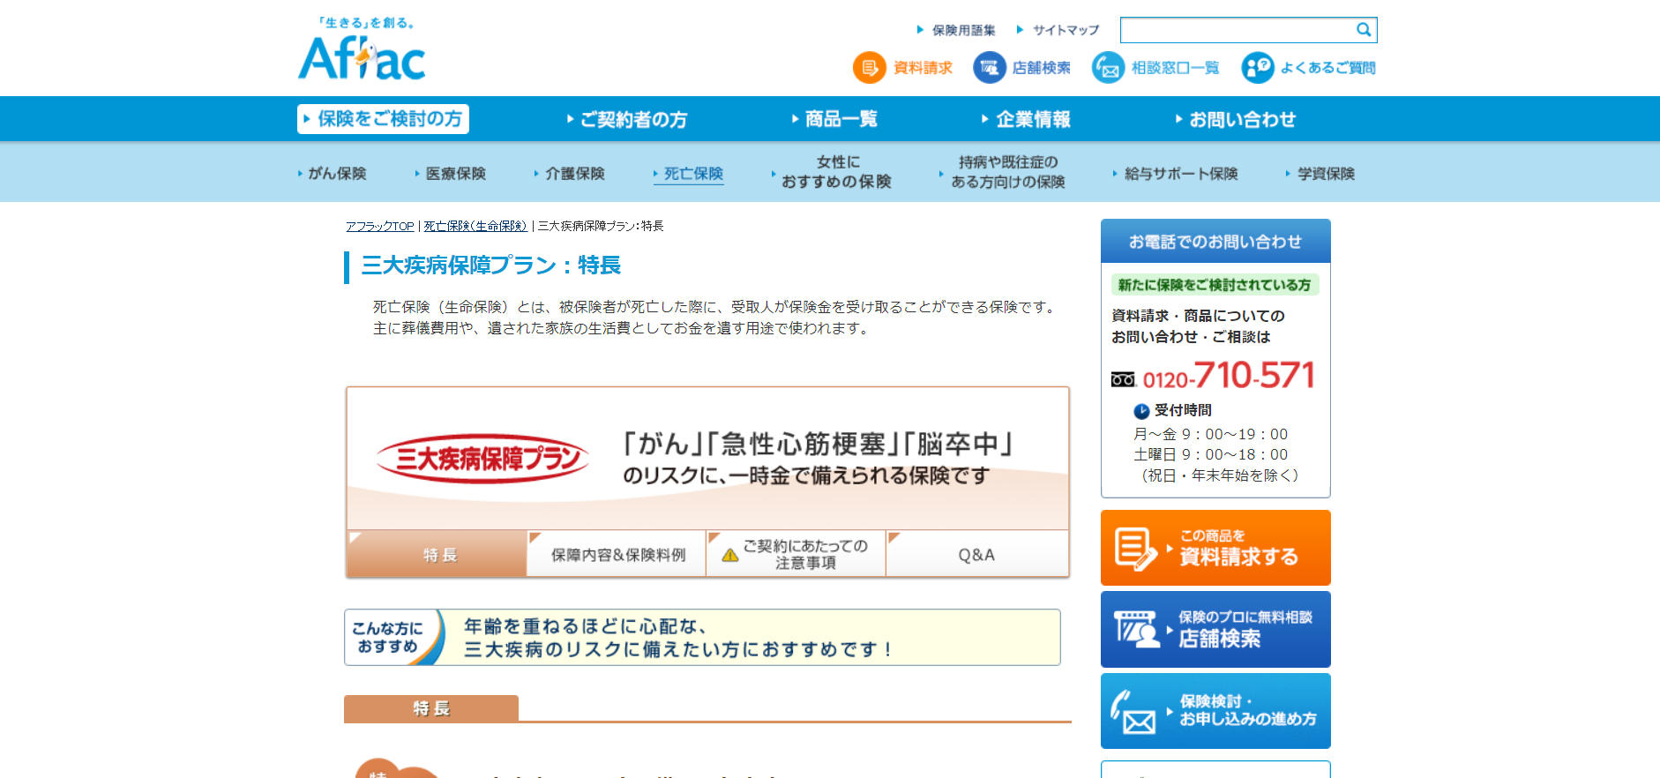The image size is (1660, 778).
Task: Go to 女性におすすめの保険 submenu
Action: pyautogui.click(x=832, y=172)
